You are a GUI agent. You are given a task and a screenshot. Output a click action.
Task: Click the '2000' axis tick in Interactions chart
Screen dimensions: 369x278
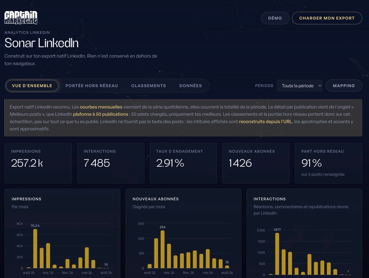pyautogui.click(x=261, y=230)
